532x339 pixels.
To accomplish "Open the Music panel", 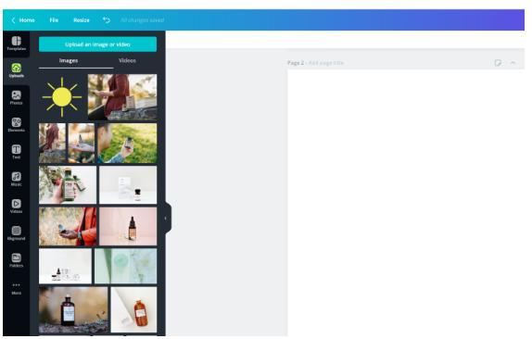I will 16,179.
